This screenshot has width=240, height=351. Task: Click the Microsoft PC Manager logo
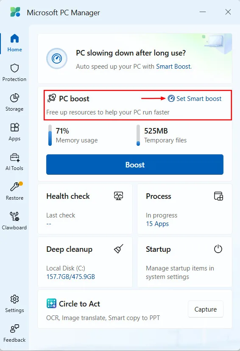click(x=15, y=12)
